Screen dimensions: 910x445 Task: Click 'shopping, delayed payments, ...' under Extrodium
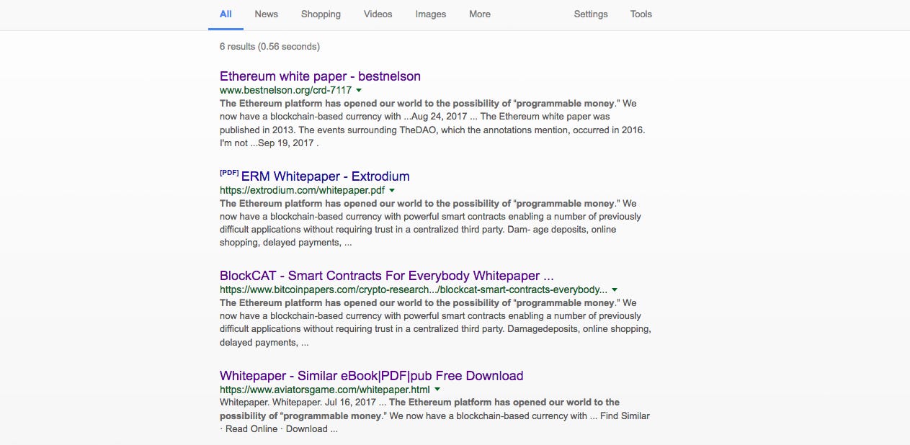(x=286, y=243)
